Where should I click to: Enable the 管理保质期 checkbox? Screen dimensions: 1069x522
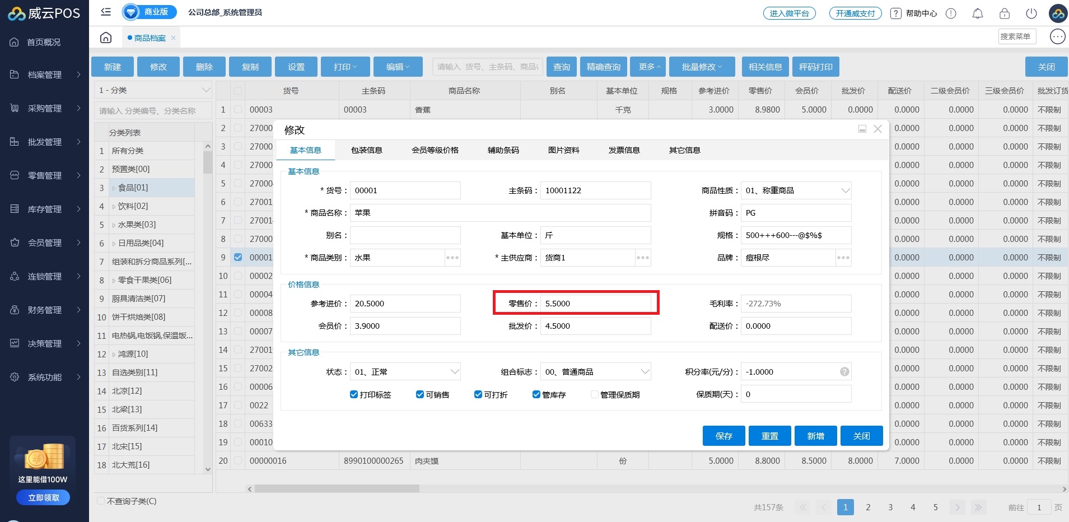(595, 395)
